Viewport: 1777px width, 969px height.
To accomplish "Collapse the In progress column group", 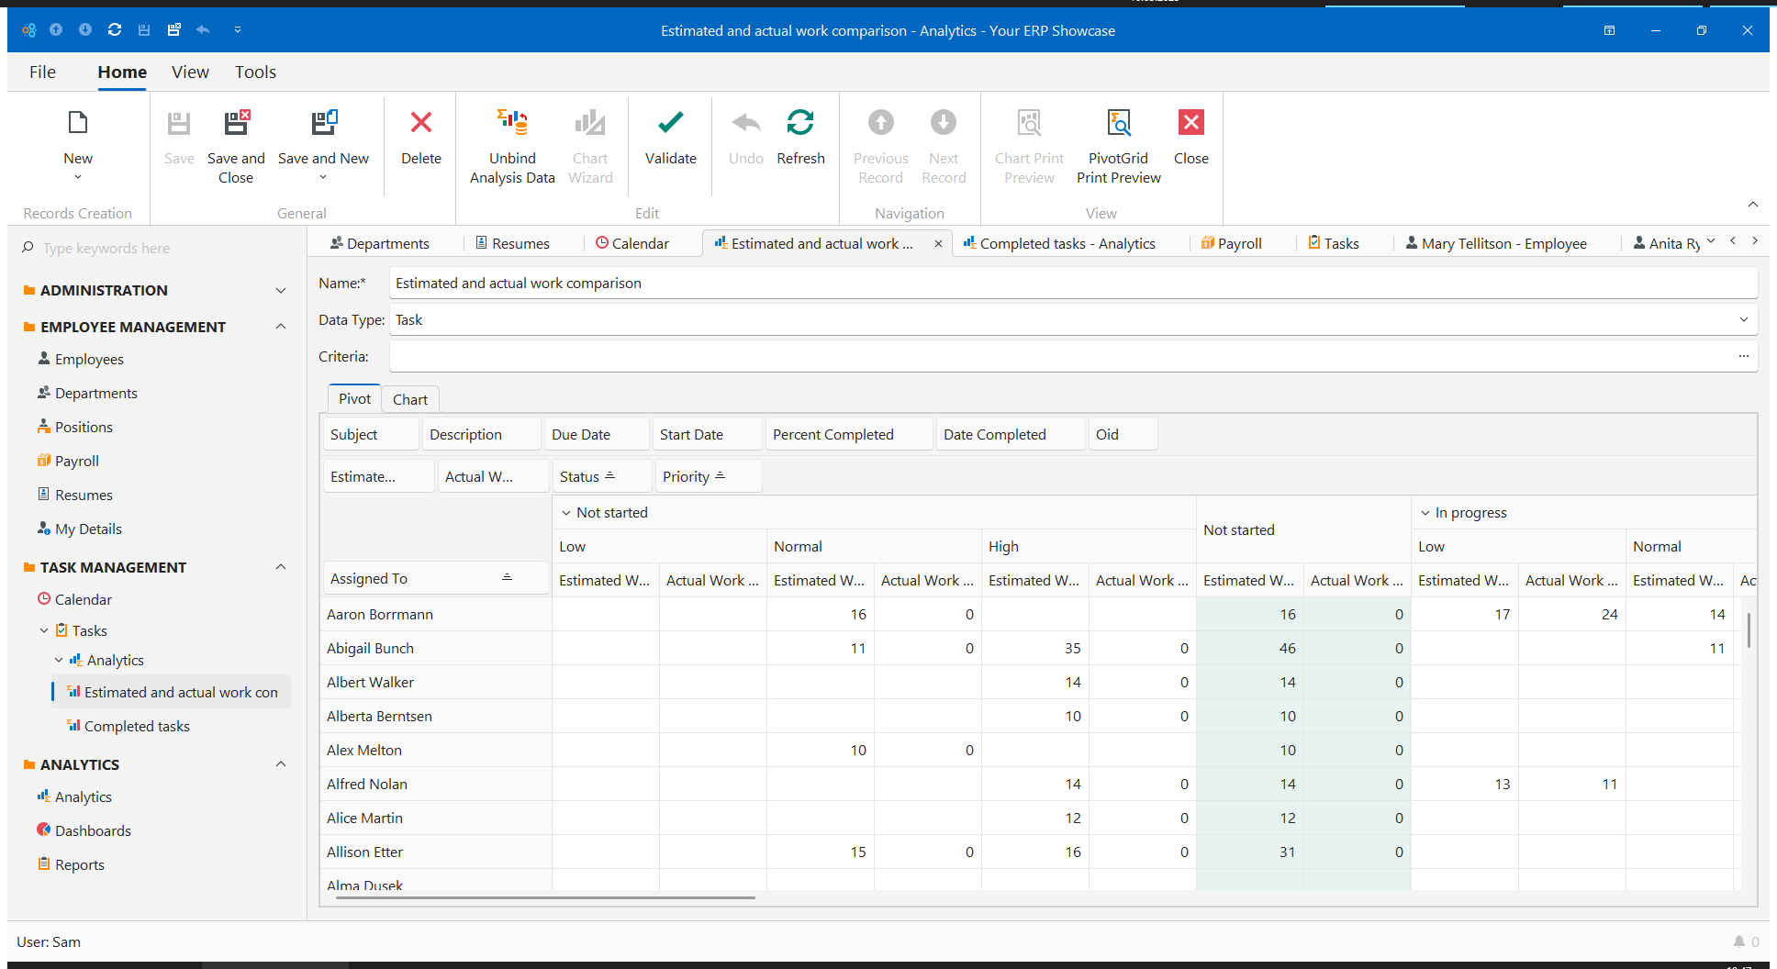I will 1425,513.
